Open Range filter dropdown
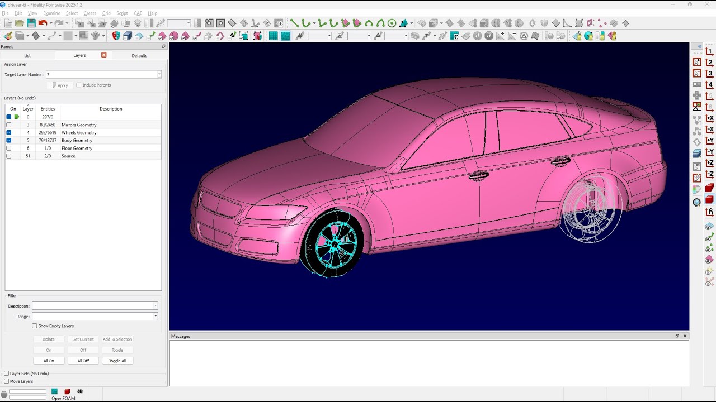 pyautogui.click(x=156, y=316)
